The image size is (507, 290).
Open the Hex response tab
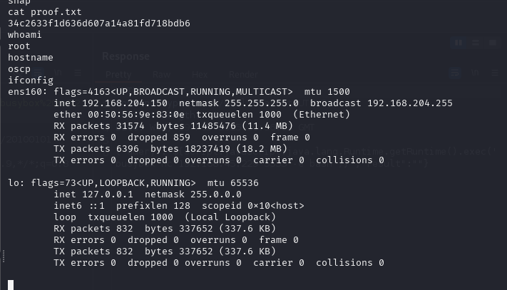200,75
